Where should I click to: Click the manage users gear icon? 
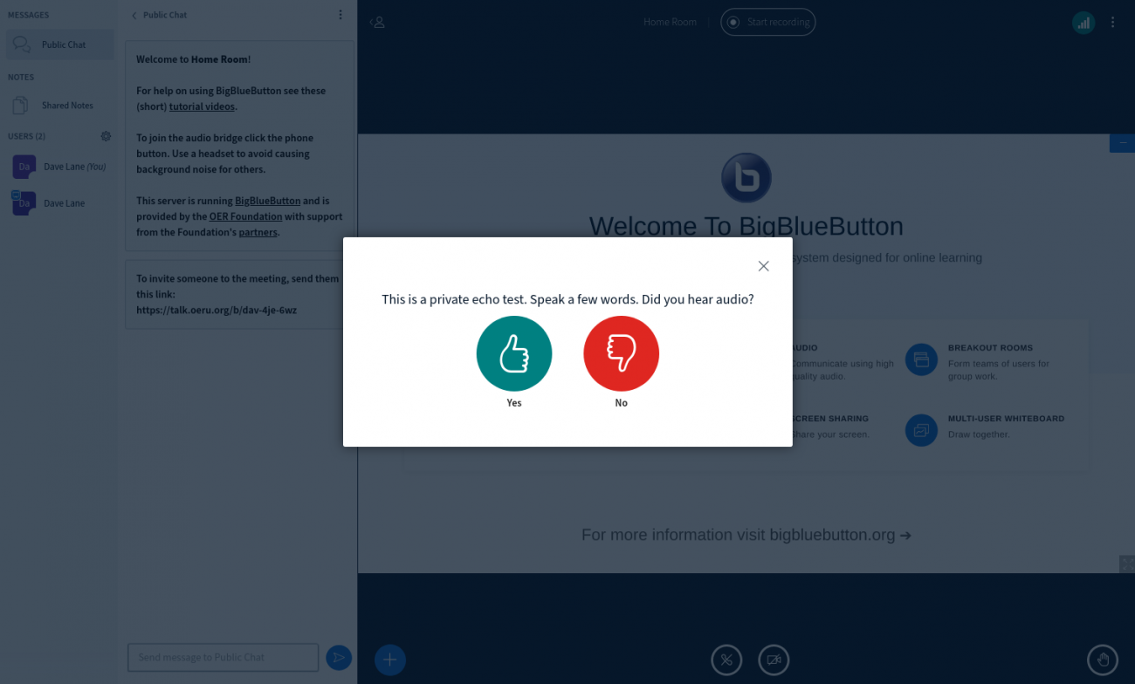coord(106,136)
